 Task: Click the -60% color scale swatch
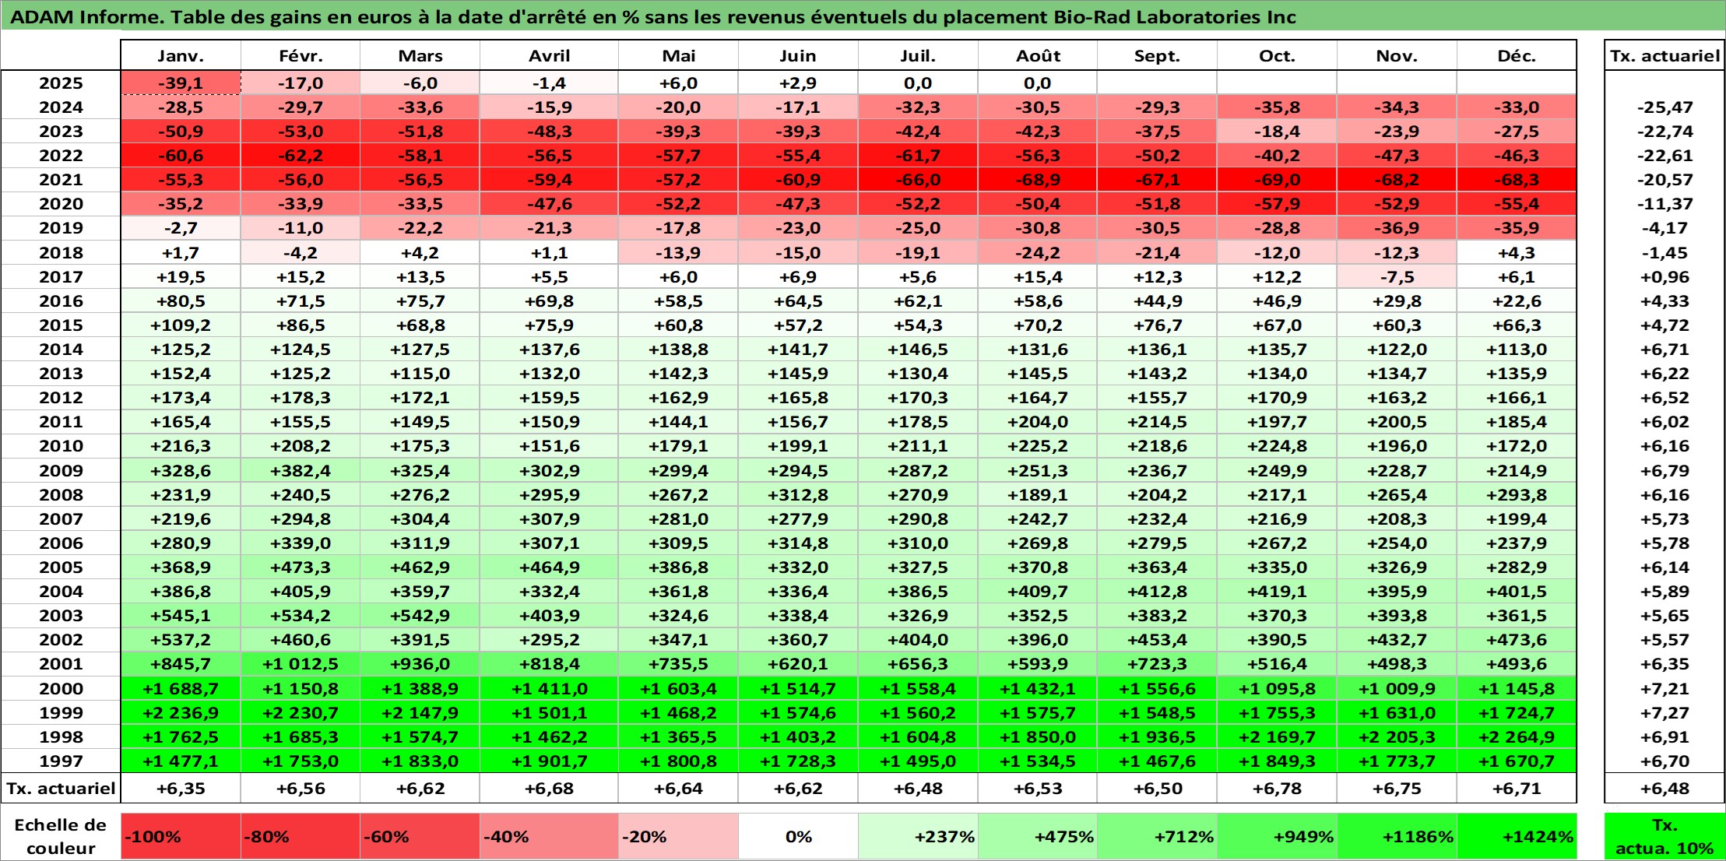point(420,837)
